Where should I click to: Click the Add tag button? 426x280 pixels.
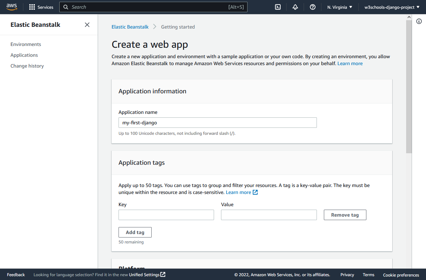point(135,232)
